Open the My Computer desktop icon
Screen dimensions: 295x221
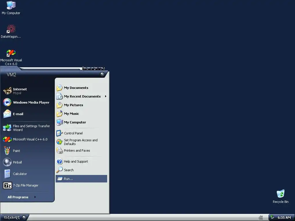[11, 8]
